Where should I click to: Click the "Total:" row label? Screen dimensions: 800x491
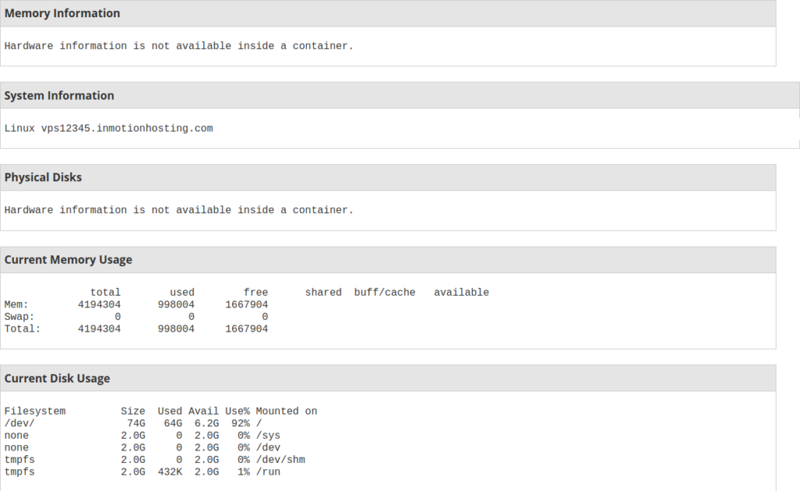tap(23, 329)
